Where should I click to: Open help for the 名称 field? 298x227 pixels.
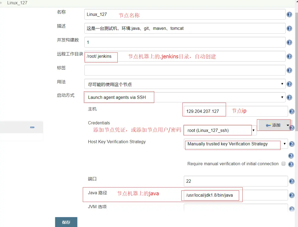tap(289, 15)
